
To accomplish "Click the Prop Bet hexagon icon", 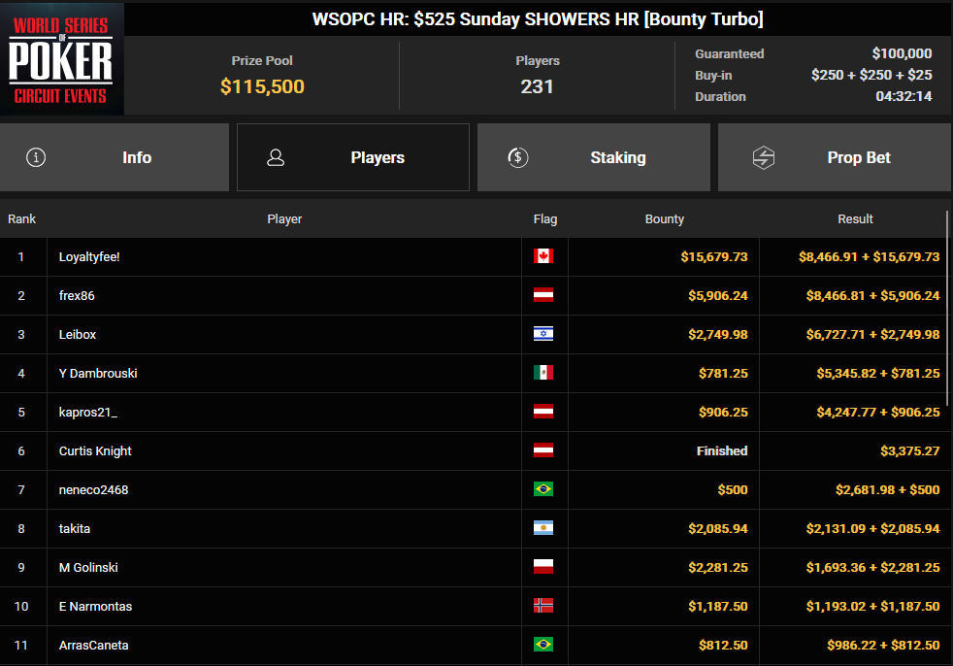I will coord(764,157).
